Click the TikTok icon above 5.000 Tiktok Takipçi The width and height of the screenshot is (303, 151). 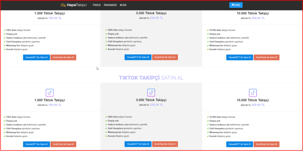[x=151, y=92]
